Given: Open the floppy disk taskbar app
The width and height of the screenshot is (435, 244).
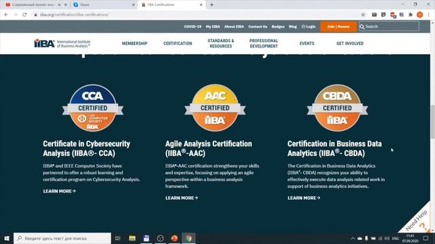Looking at the screenshot, I should 146,238.
